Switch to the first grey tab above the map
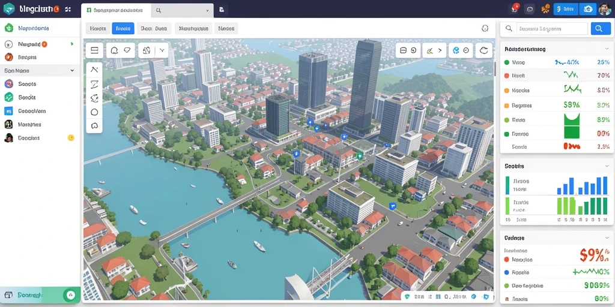Viewport: 615px width, 307px height. (98, 28)
